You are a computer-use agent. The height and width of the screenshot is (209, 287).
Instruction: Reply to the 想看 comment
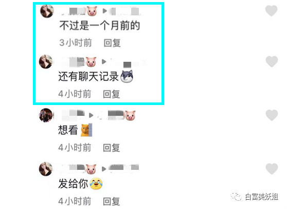point(111,148)
